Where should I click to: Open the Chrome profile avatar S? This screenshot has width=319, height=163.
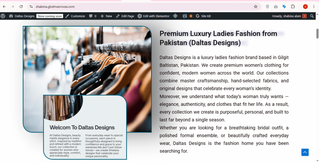tap(305, 7)
